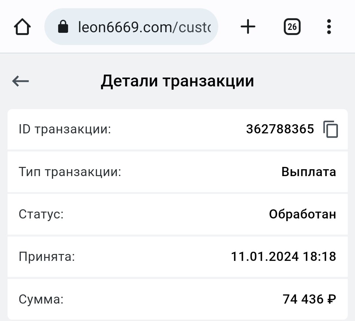Tap the Принята row label
The height and width of the screenshot is (321, 355).
coord(47,257)
